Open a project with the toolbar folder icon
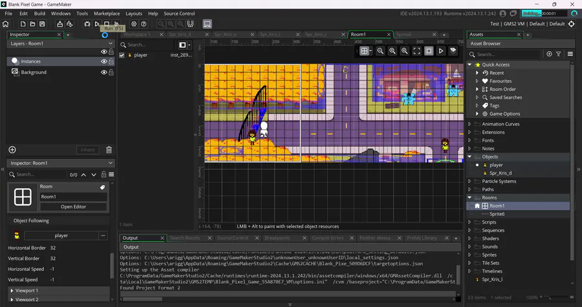This screenshot has height=307, width=582. (x=33, y=24)
